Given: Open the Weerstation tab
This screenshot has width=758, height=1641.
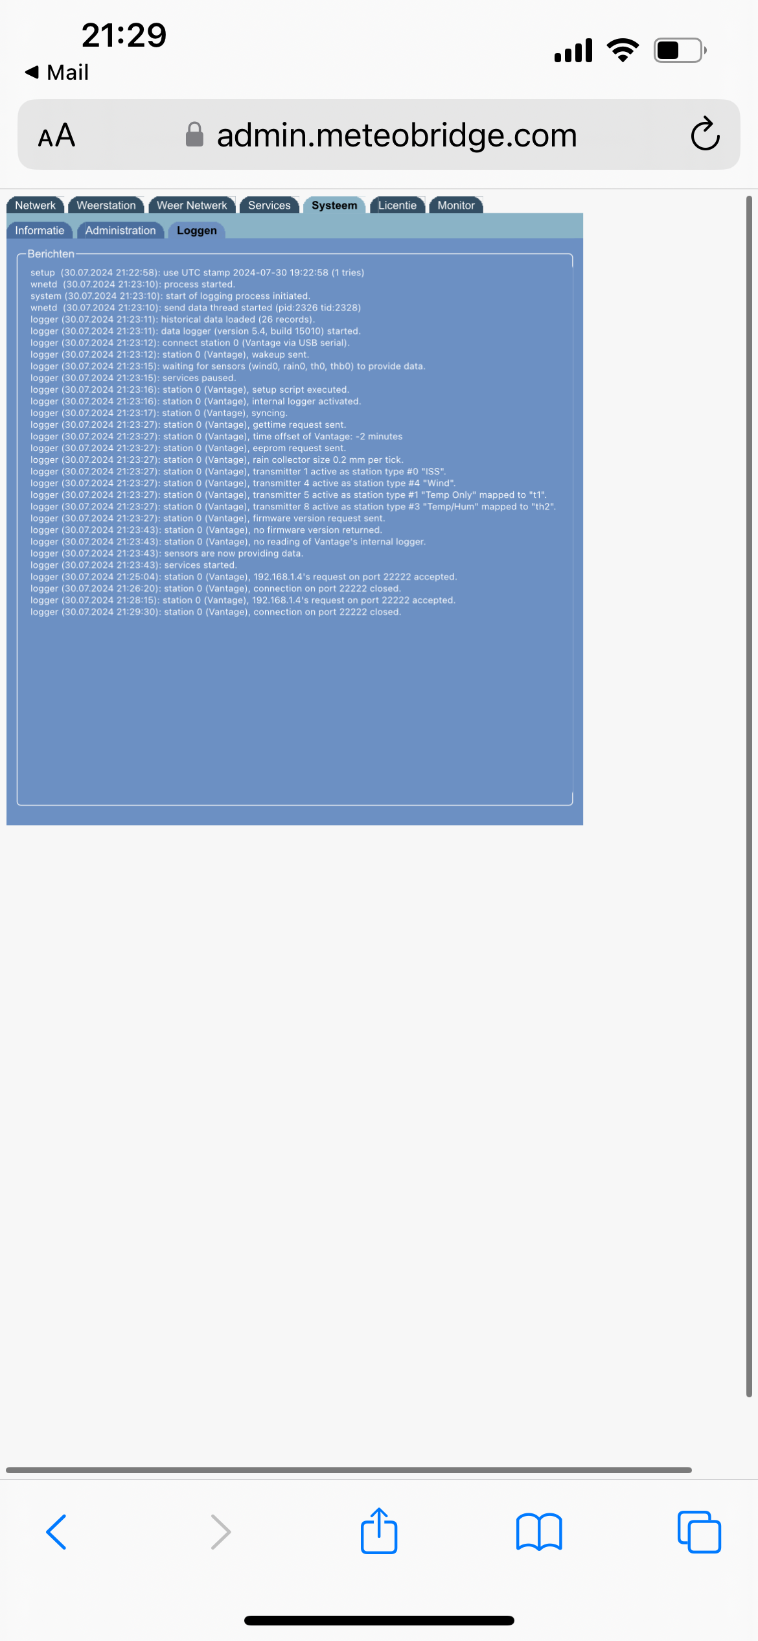Looking at the screenshot, I should click(106, 205).
